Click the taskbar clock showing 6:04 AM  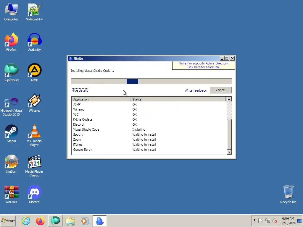[288, 220]
